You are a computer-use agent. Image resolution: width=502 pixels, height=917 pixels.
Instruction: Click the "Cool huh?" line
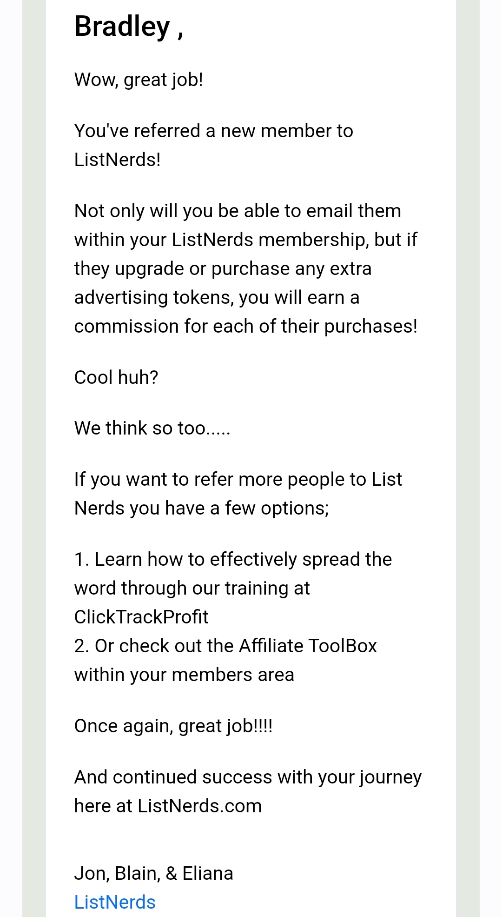pos(116,377)
